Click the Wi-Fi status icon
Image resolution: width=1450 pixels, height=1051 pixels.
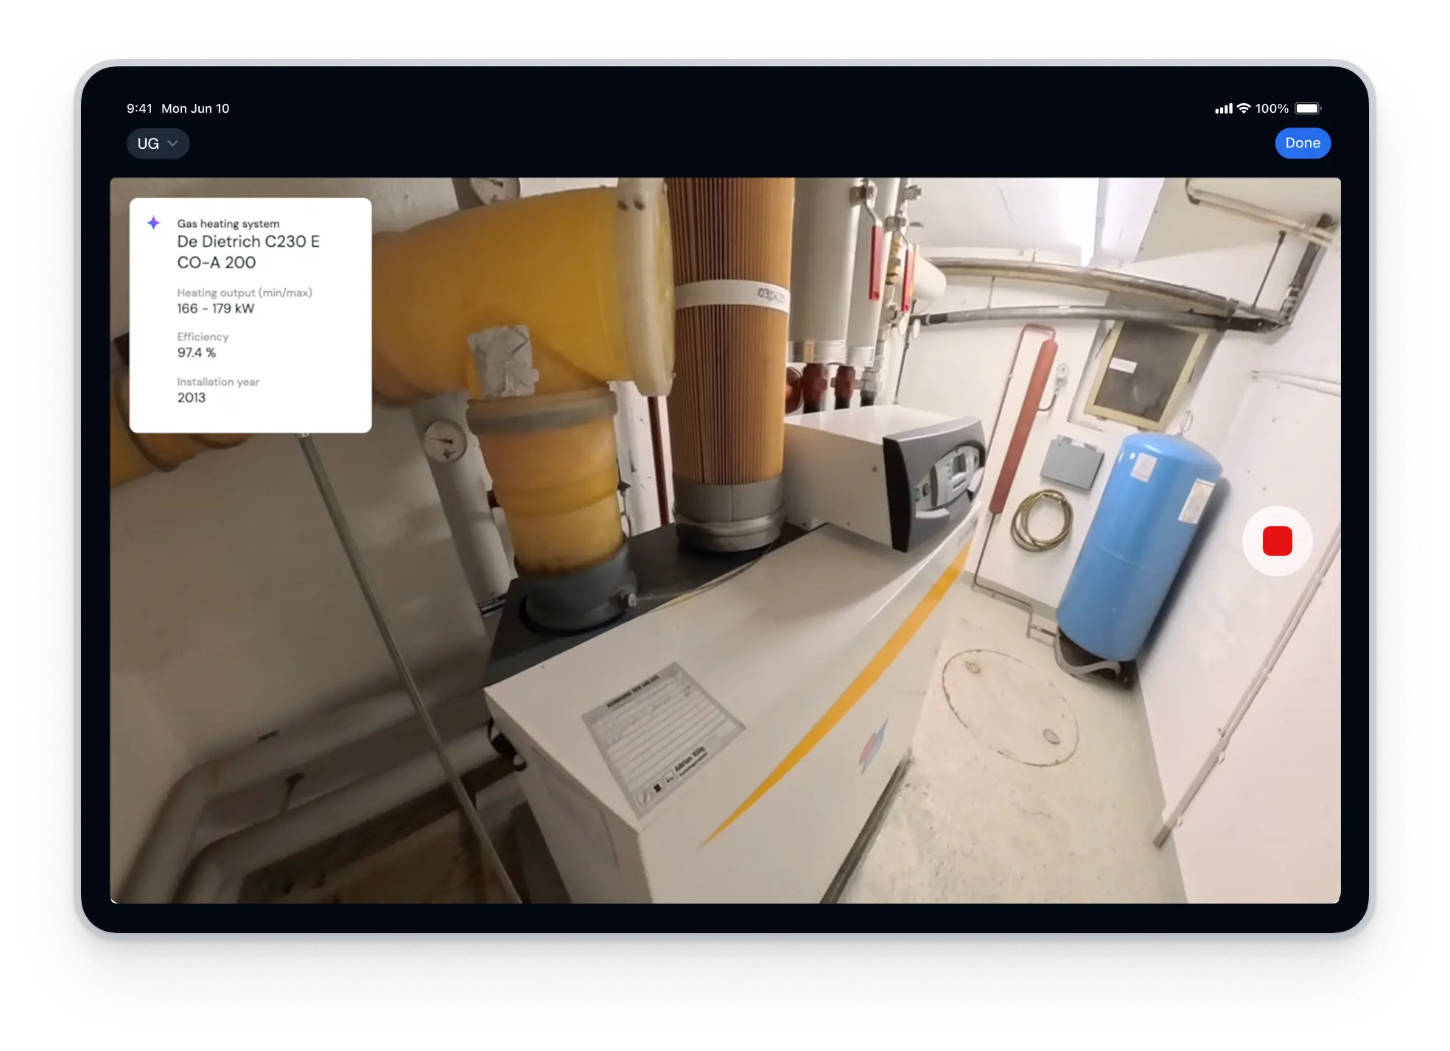click(1244, 108)
